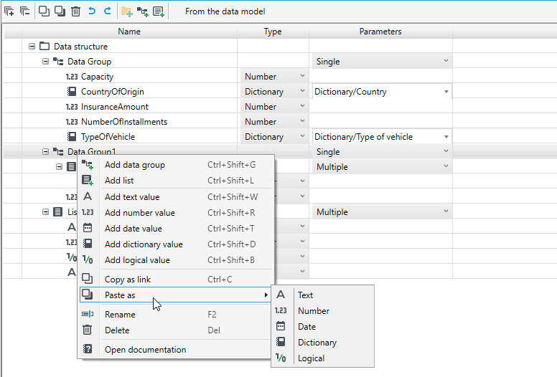The width and height of the screenshot is (557, 377).
Task: Select Copy as link menu entry
Action: coord(176,279)
